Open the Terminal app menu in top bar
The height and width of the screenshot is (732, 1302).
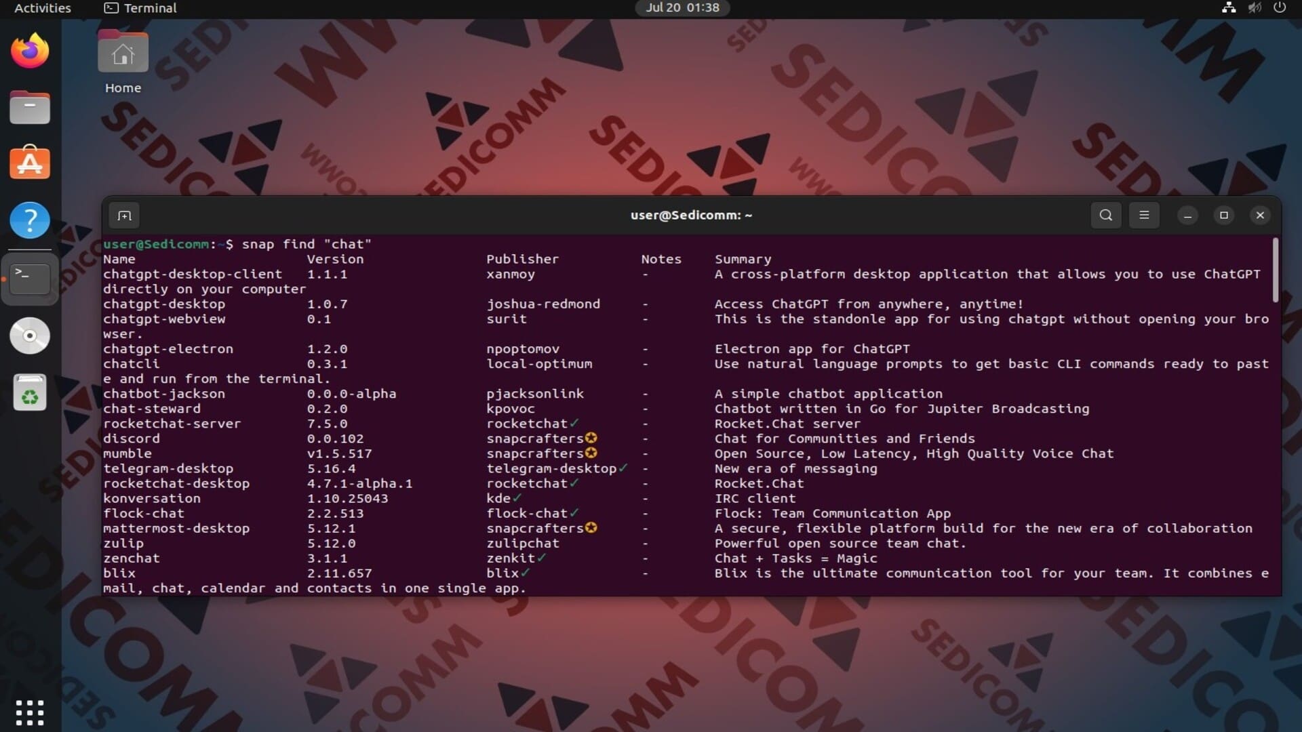(140, 8)
